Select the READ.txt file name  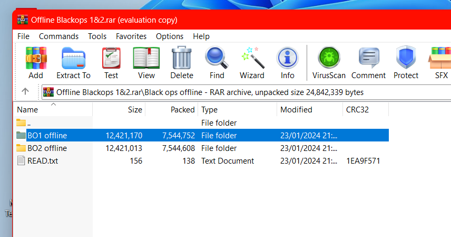click(x=43, y=160)
